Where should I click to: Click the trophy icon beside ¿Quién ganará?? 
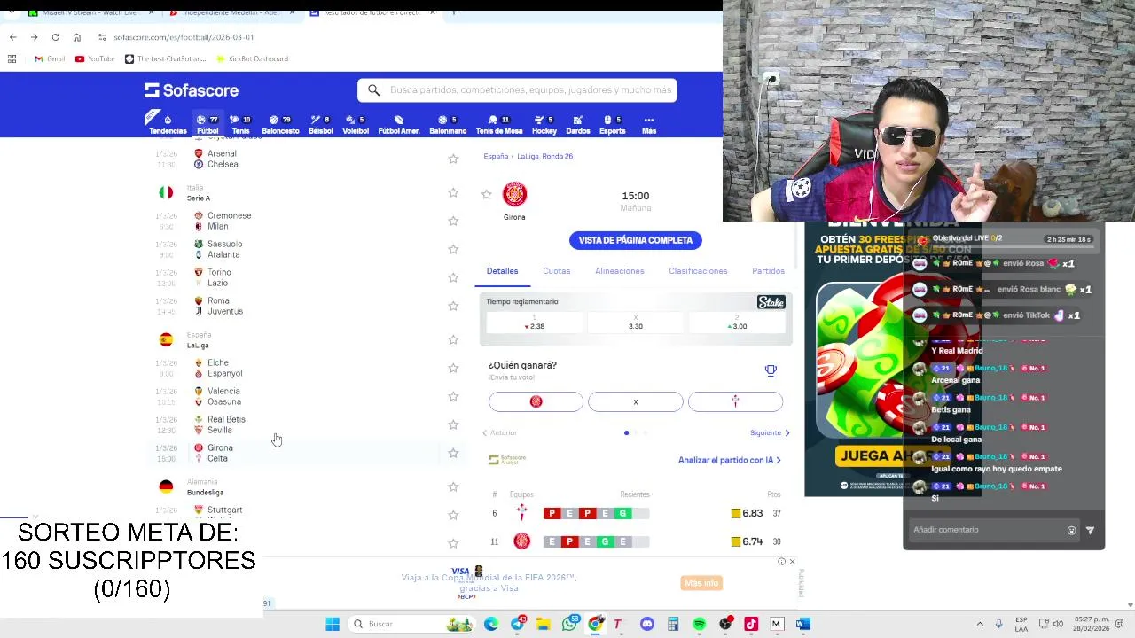[x=771, y=370]
